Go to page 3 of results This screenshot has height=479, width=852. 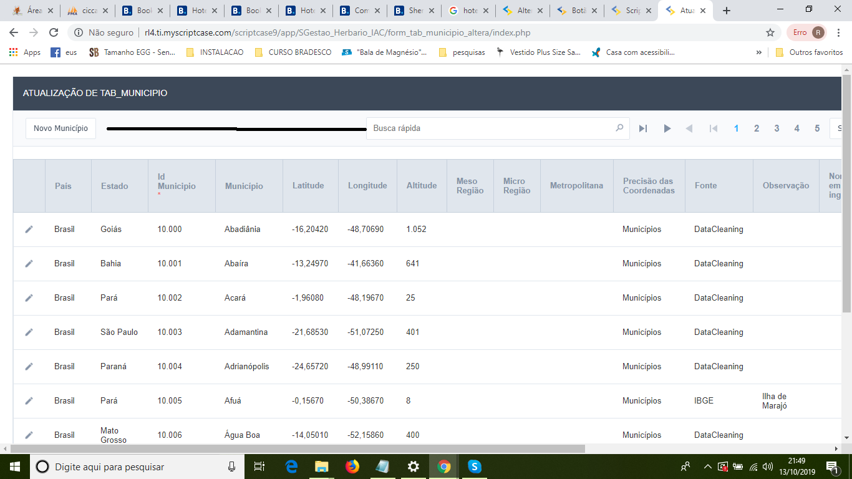point(777,128)
